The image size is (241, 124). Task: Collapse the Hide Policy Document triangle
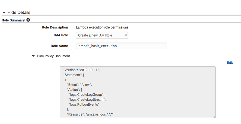(33, 56)
